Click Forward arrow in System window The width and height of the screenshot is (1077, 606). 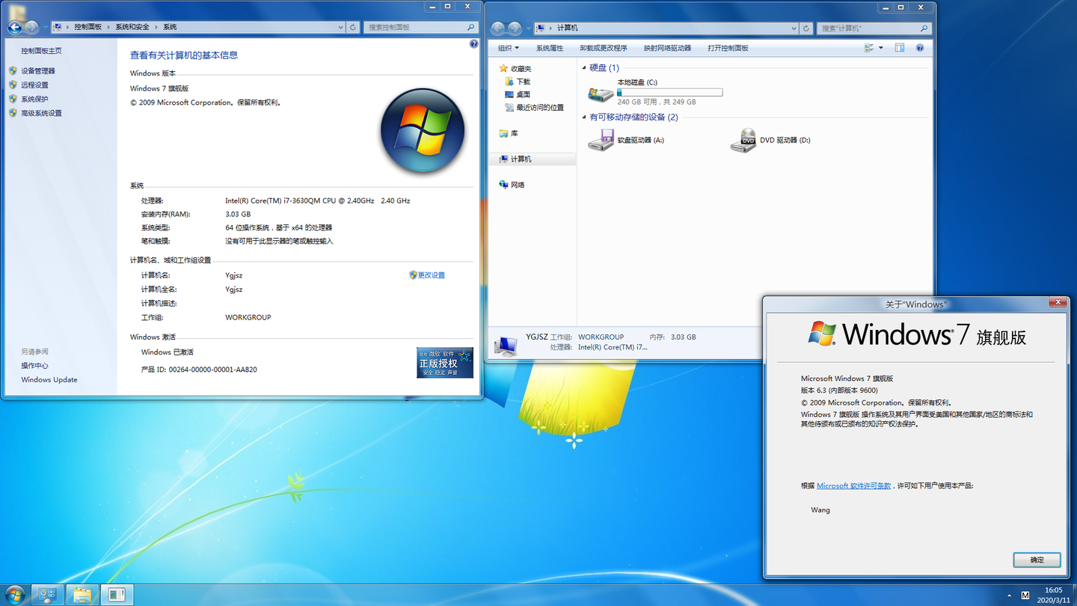tap(31, 27)
